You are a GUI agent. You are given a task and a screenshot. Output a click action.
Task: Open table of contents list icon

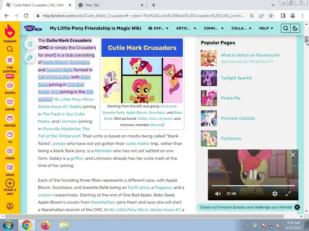coord(30,44)
